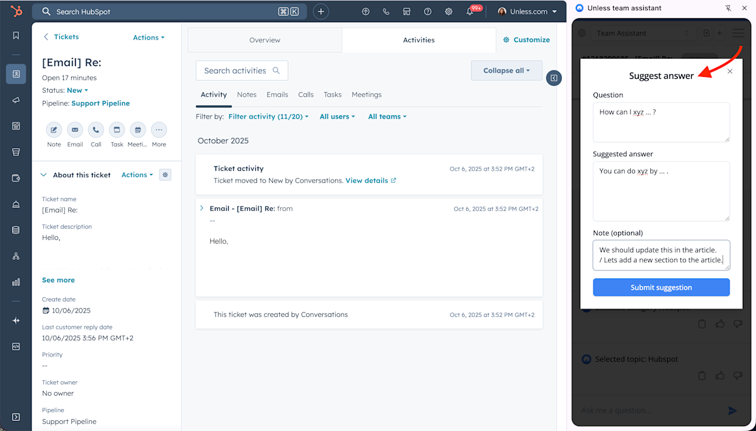
Task: Click the upgrade arrow icon in top bar
Action: [365, 11]
